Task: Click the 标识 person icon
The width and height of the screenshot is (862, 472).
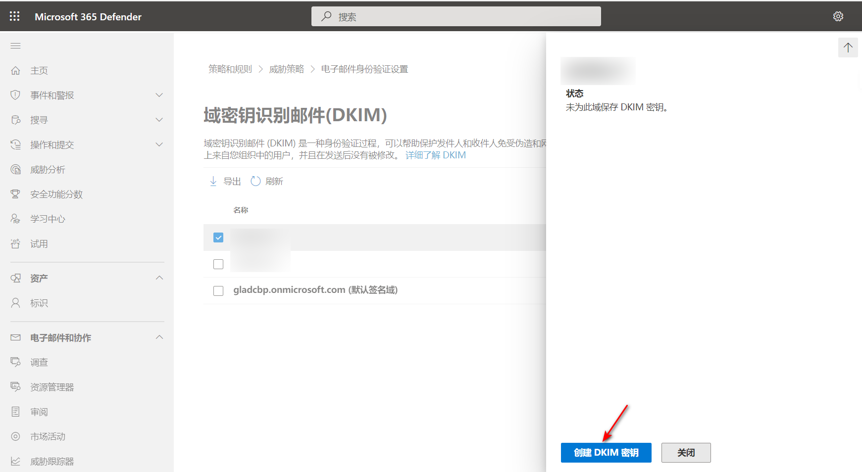Action: click(x=15, y=303)
